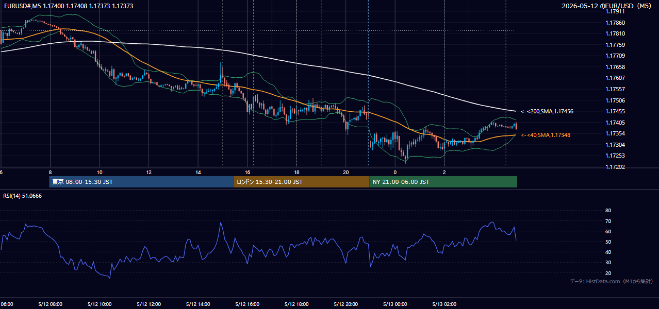The width and height of the screenshot is (659, 309).
Task: Click the 5/12 14:00 time axis label
Action: [x=198, y=304]
